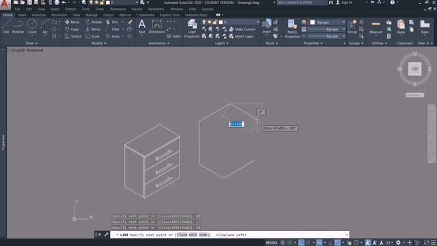Toggle snap mode in status bar
Image resolution: width=437 pixels, height=246 pixels.
tap(290, 243)
